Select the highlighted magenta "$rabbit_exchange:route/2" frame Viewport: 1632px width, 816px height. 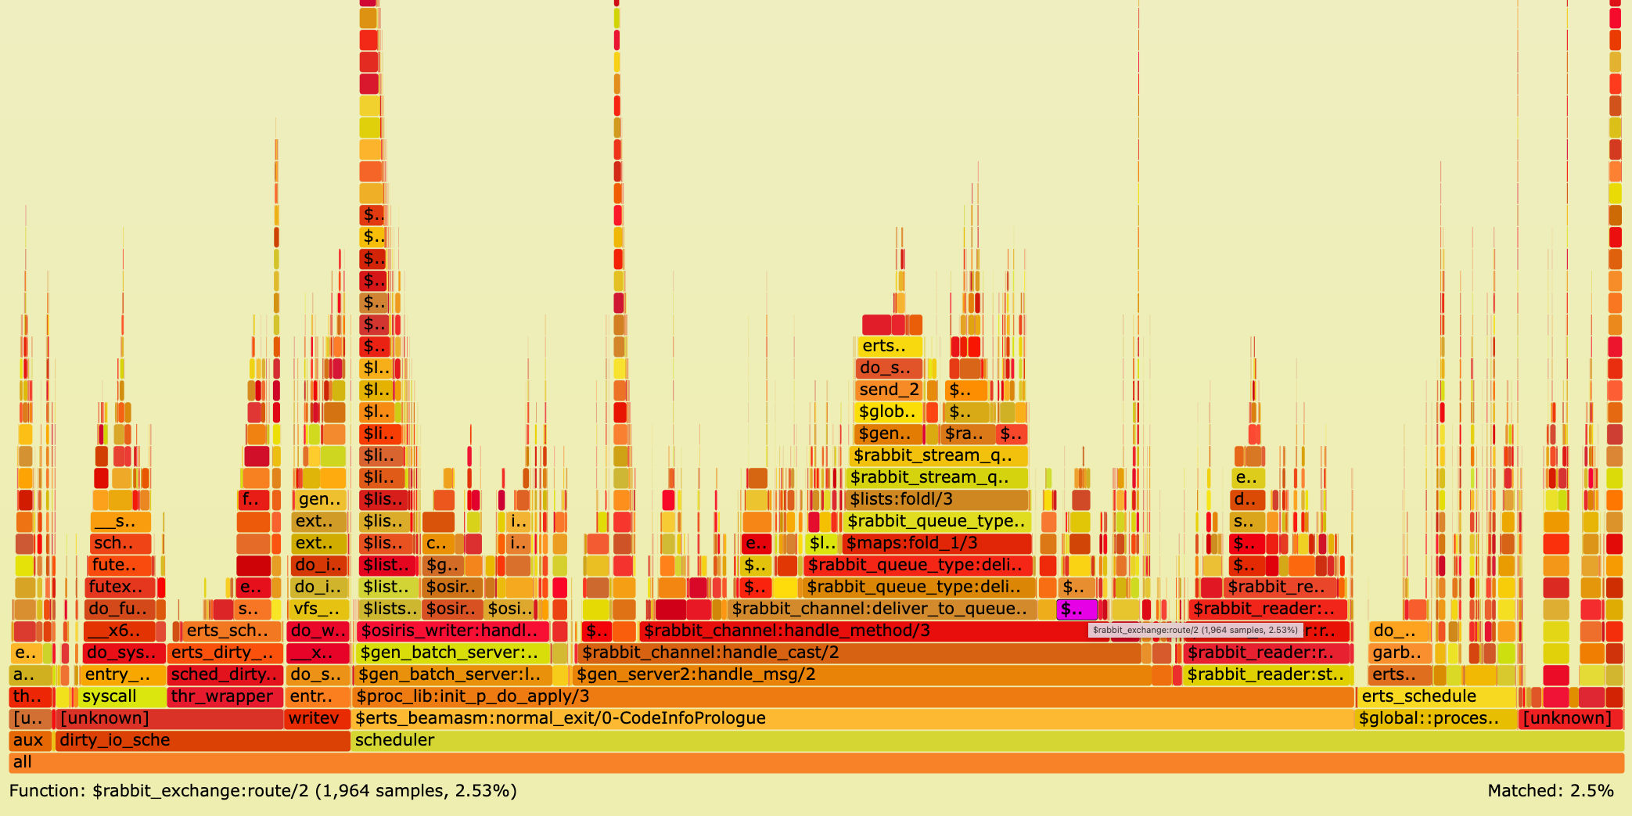(1076, 609)
